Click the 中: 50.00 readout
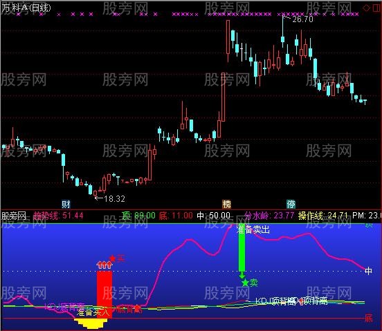Viewport: 382px width, 331px height. 213,216
